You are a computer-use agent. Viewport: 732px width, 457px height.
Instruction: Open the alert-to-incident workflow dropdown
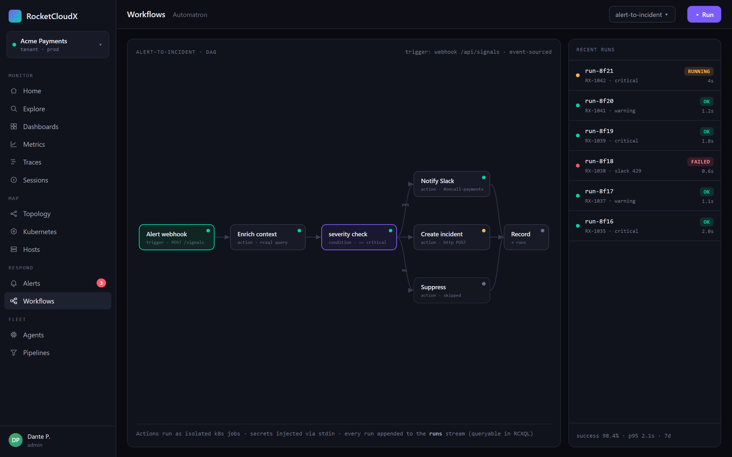click(x=642, y=15)
